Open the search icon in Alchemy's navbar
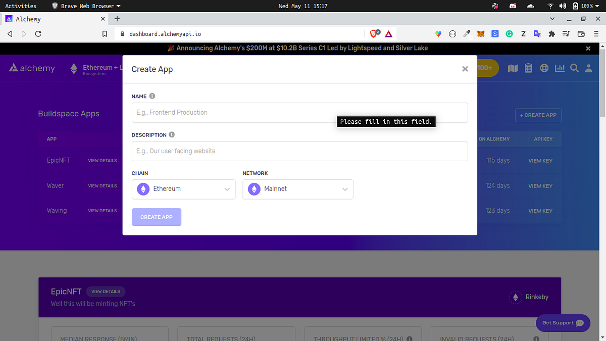 pos(574,68)
